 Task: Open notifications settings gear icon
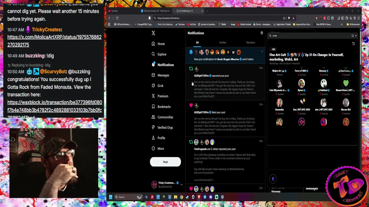point(262,33)
